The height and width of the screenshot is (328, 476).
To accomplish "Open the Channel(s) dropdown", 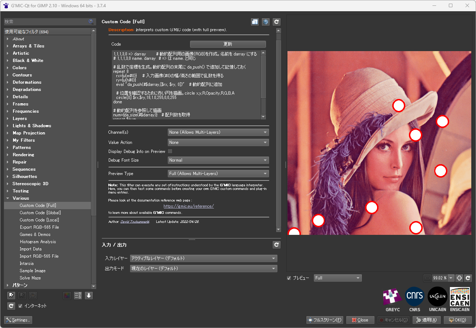I will tap(218, 132).
